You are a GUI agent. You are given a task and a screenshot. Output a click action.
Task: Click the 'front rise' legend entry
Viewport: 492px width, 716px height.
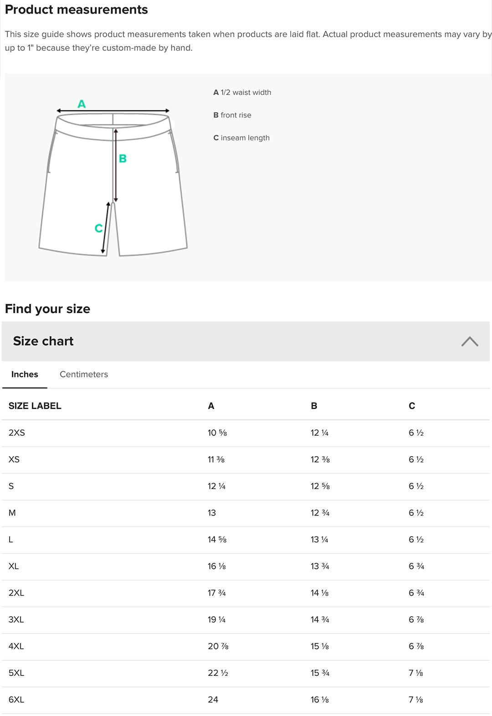(x=232, y=115)
